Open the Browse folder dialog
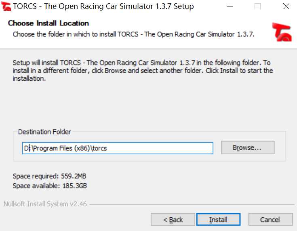 248,147
